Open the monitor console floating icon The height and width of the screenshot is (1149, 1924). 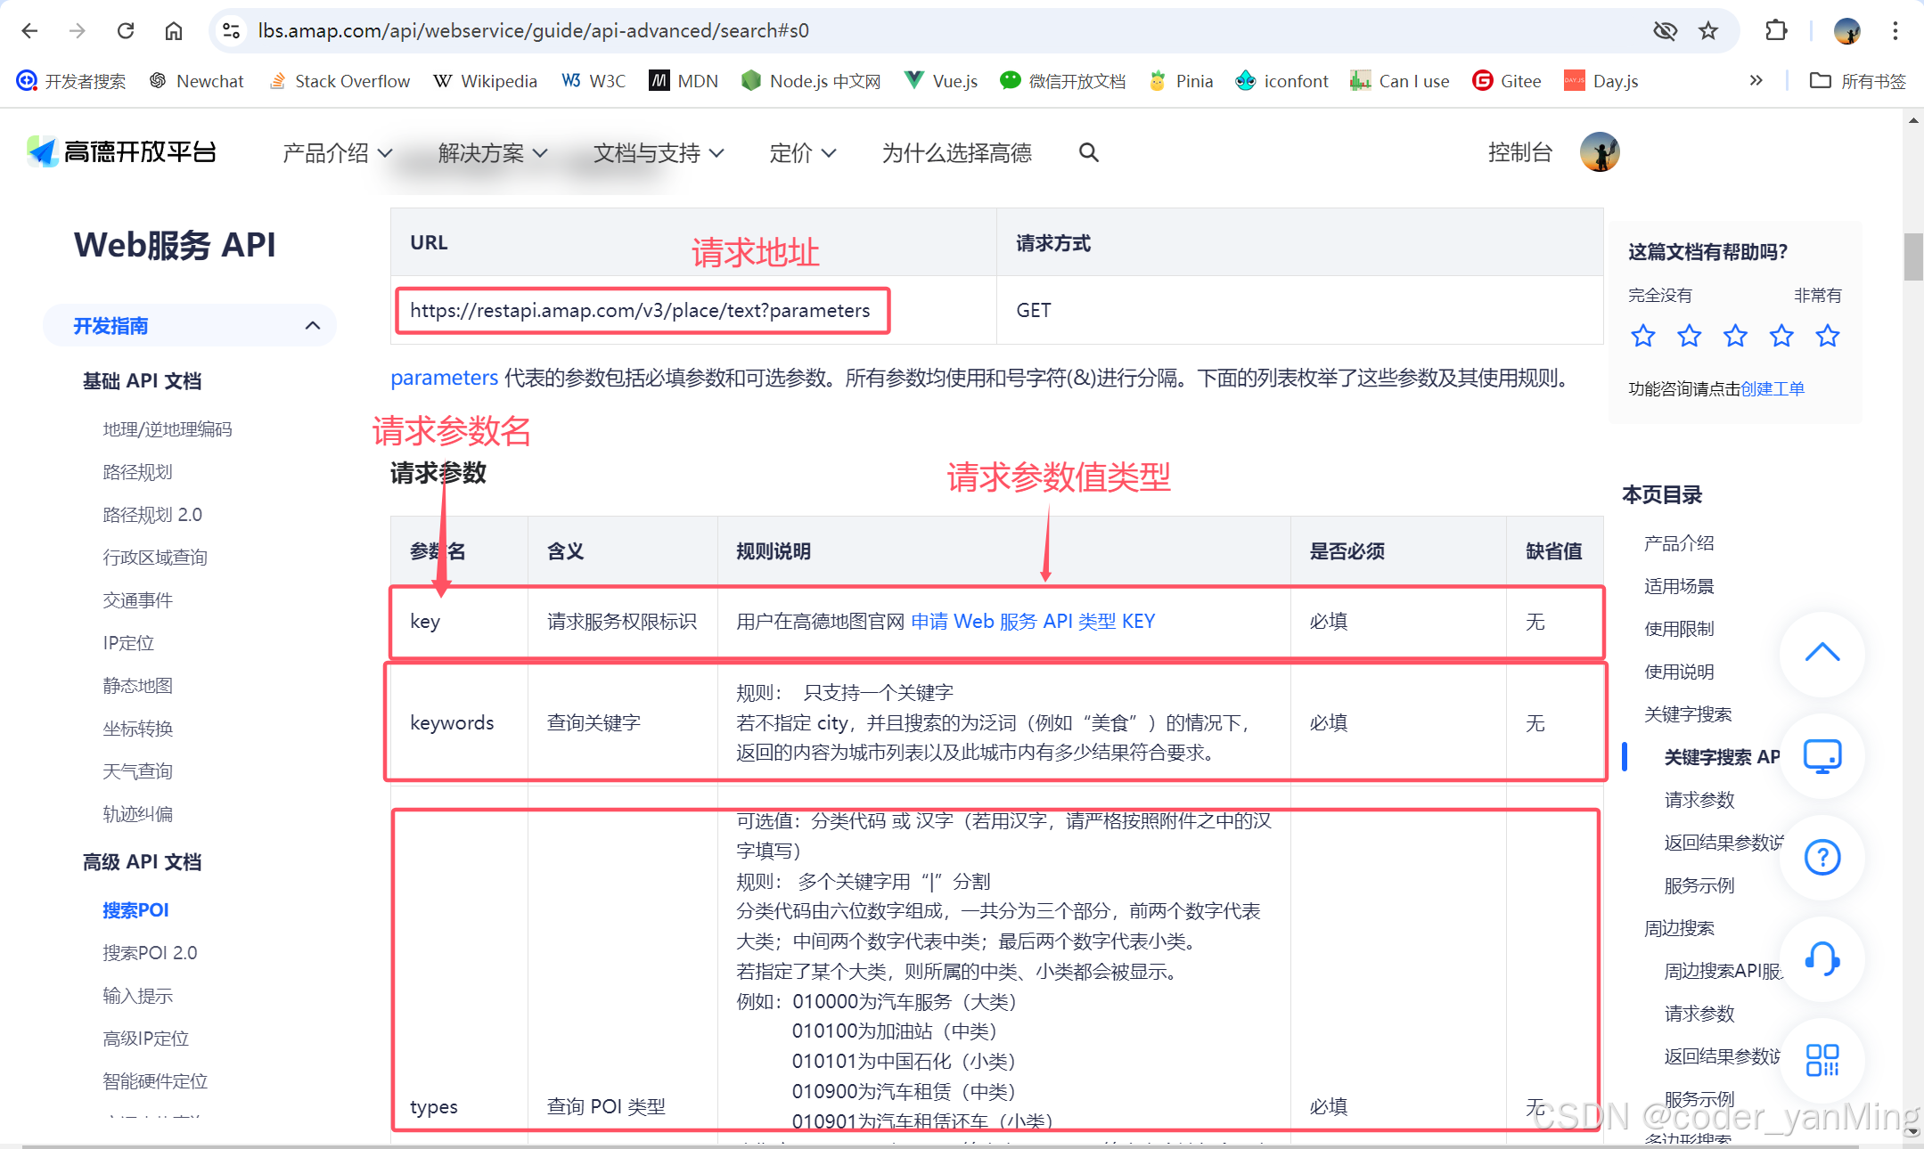point(1822,756)
